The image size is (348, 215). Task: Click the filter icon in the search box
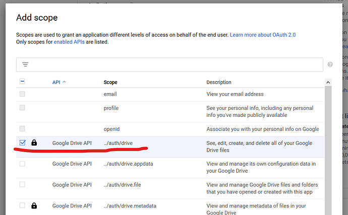point(25,64)
